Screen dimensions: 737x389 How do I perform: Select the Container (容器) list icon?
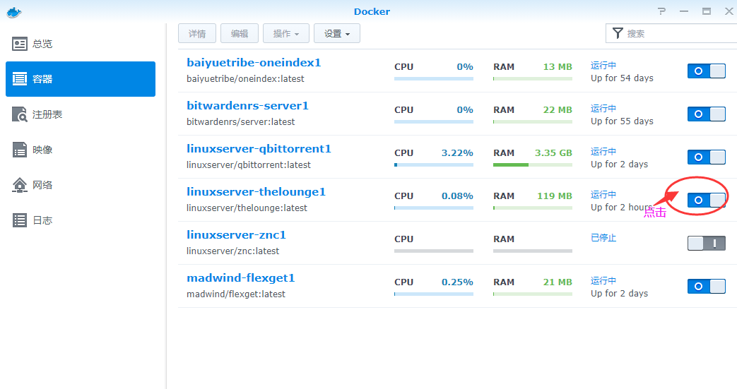coord(19,79)
